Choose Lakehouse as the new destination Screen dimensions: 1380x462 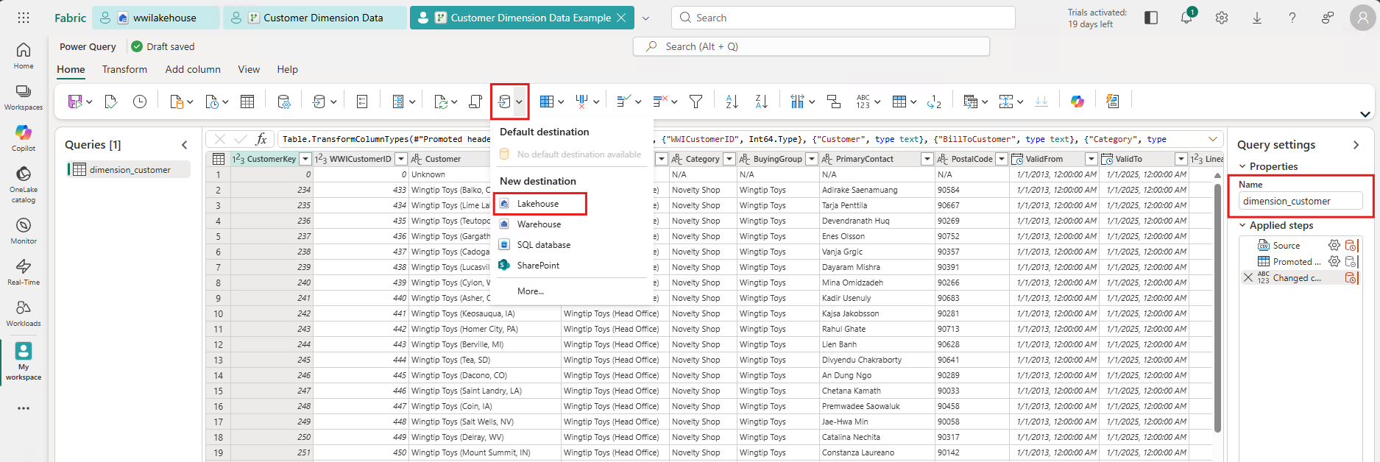click(539, 204)
